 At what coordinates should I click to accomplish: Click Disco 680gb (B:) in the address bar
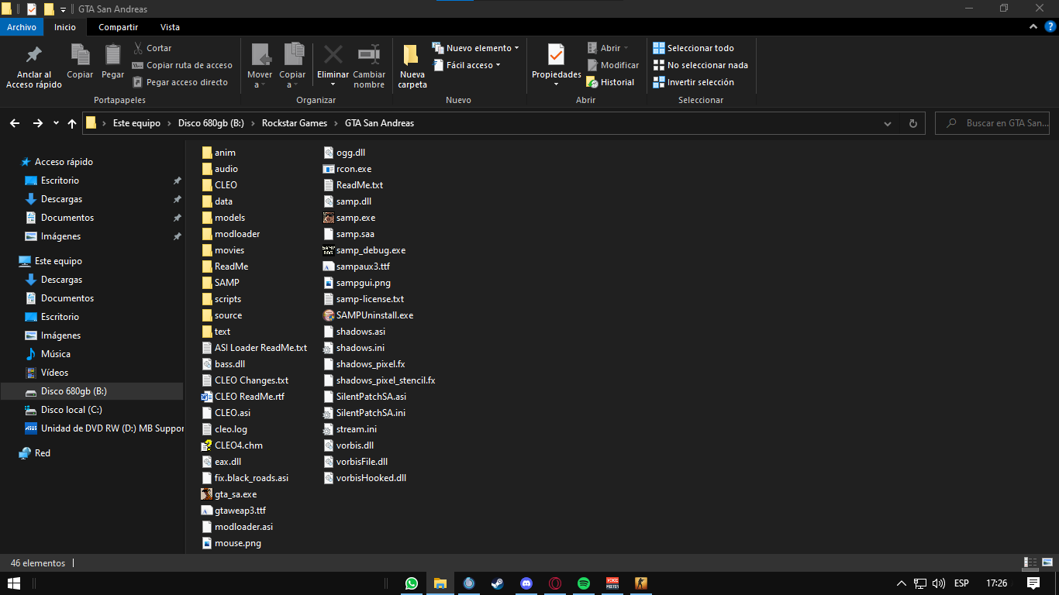tap(211, 123)
